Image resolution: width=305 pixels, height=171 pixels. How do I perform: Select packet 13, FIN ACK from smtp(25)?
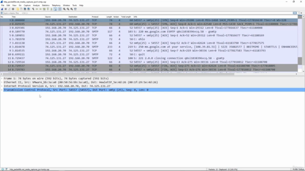click(149, 66)
